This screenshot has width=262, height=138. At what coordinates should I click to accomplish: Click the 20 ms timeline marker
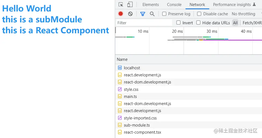coord(177,31)
